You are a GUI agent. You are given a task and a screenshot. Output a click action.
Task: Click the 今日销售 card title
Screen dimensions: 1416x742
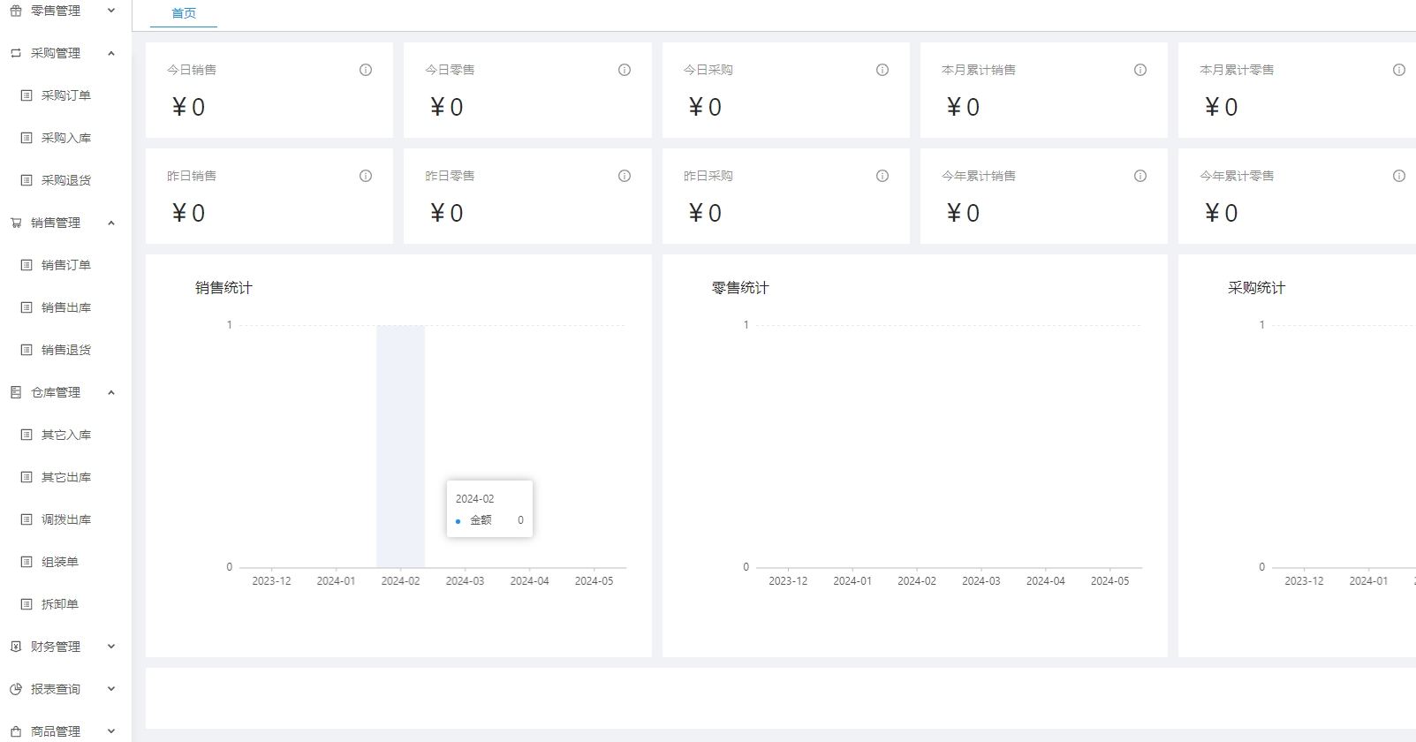(x=192, y=70)
